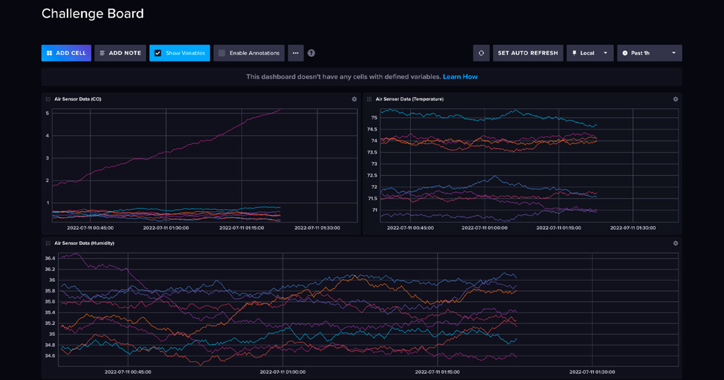
Task: Open the Local timezone dropdown
Action: pyautogui.click(x=589, y=53)
